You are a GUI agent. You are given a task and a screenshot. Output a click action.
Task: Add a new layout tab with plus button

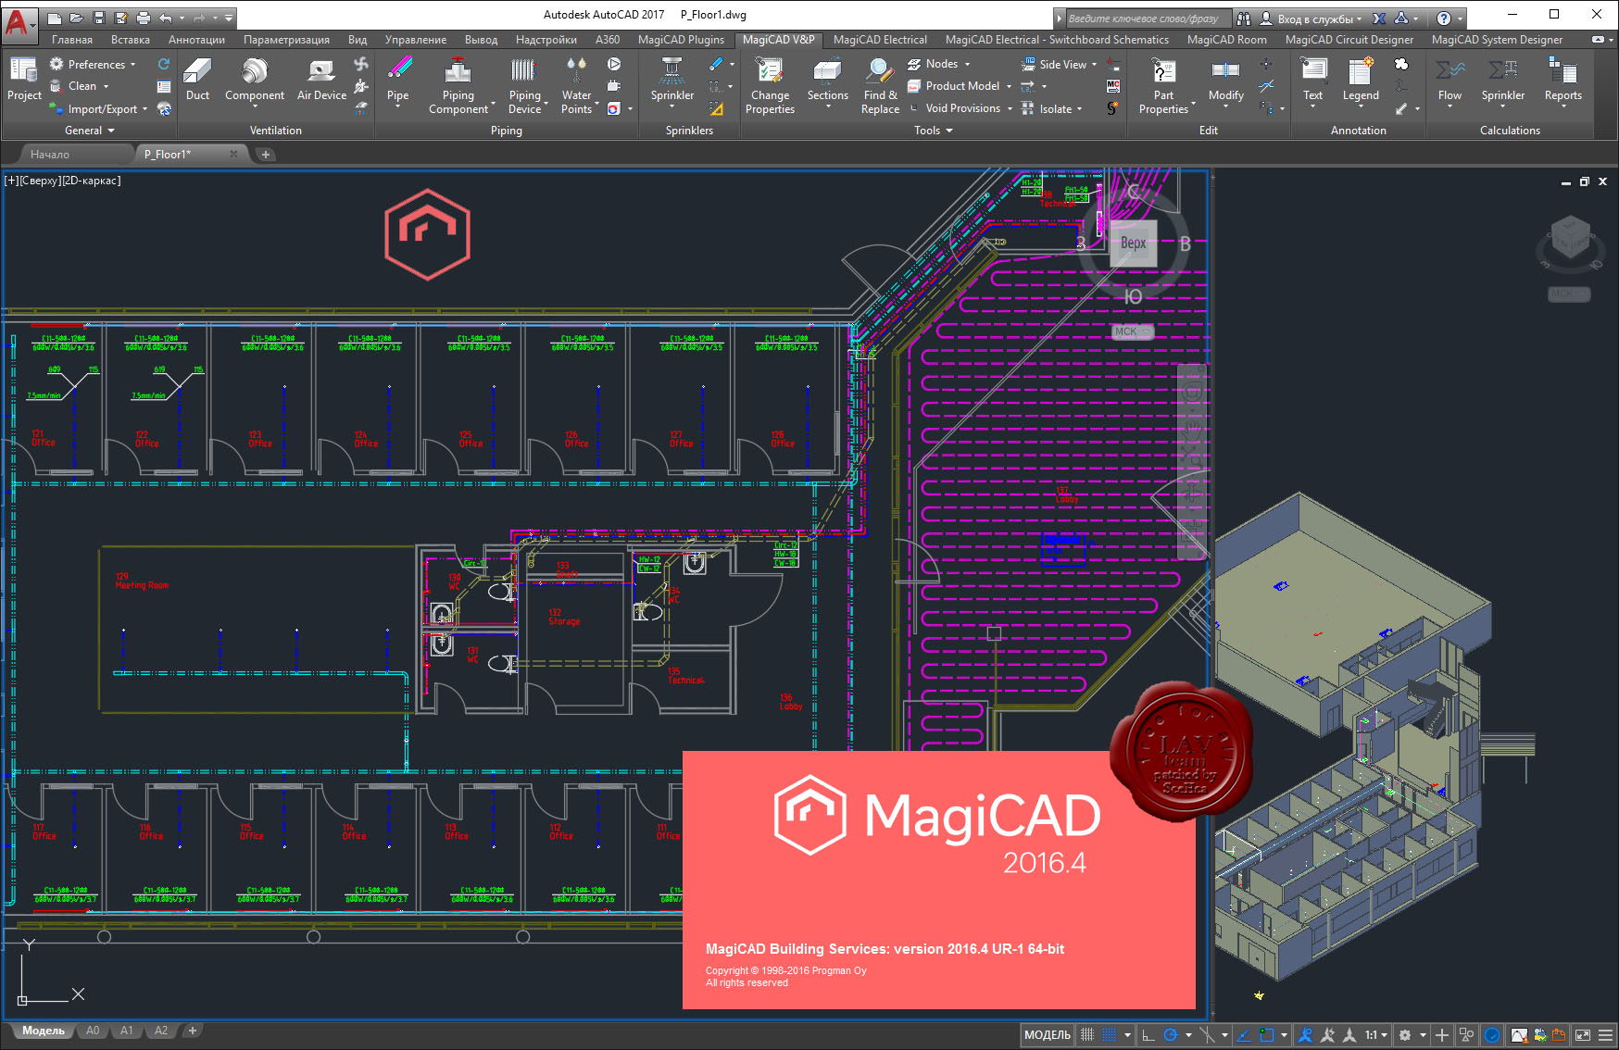tap(193, 1031)
